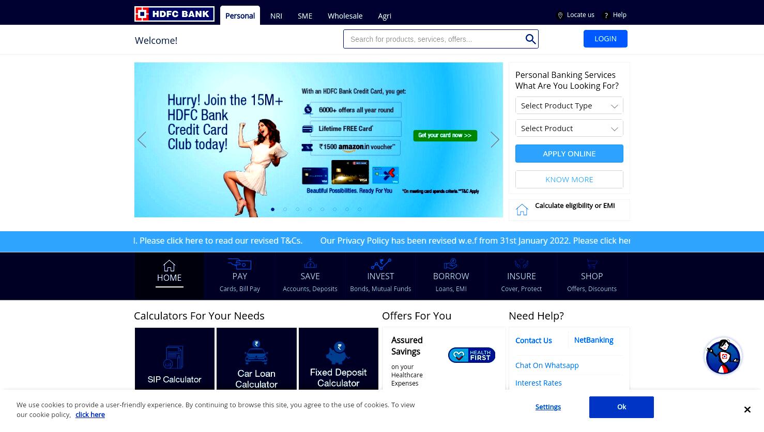
Task: Click the Locate us pin icon
Action: point(560,15)
